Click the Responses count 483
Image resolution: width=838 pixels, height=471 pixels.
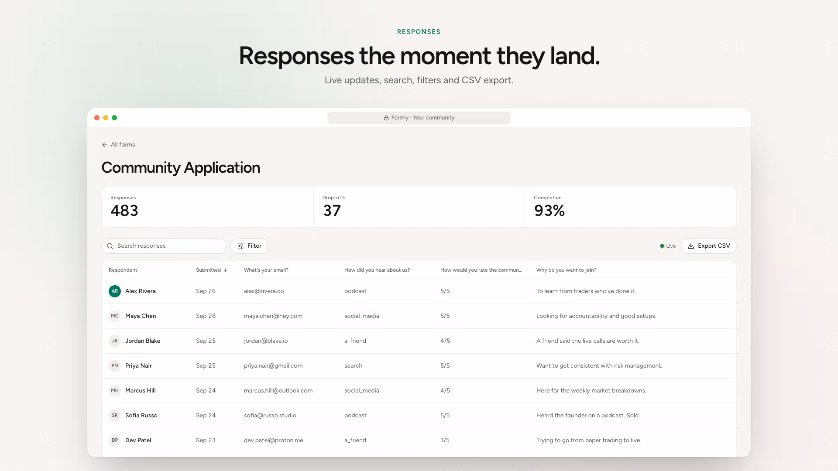124,211
